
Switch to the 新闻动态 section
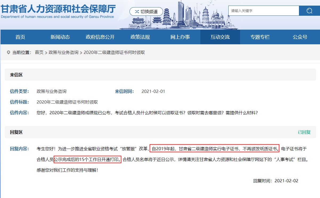point(60,37)
